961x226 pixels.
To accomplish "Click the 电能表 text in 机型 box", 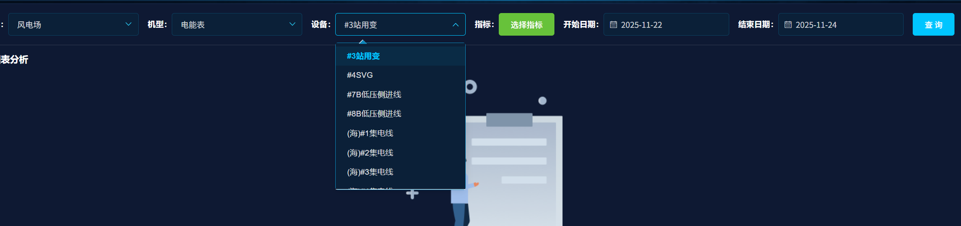I will pos(193,25).
